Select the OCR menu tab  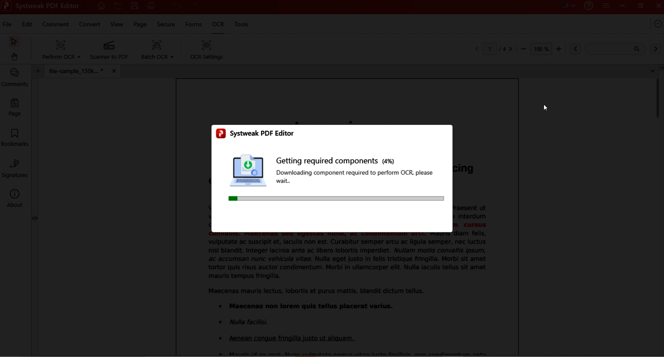[x=218, y=24]
